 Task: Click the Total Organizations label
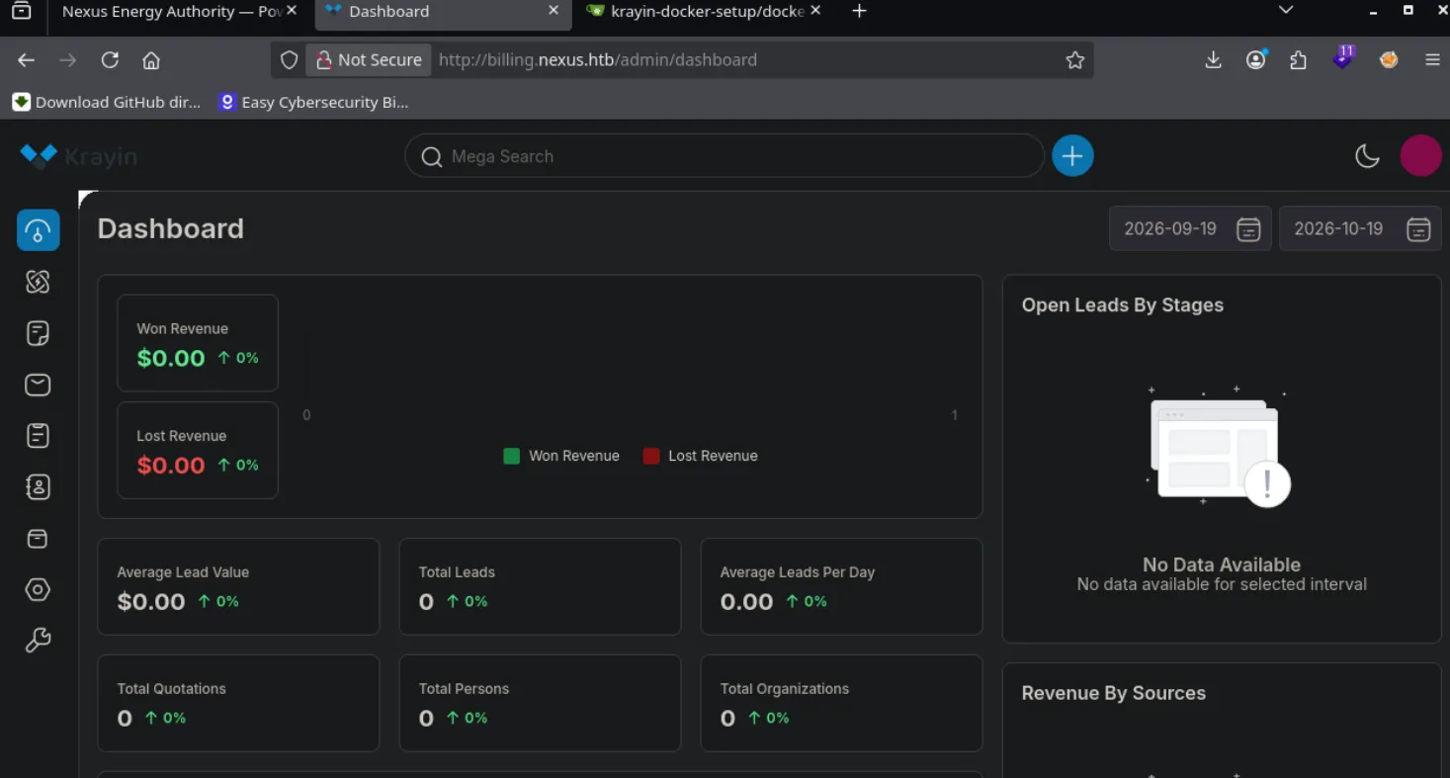tap(785, 689)
